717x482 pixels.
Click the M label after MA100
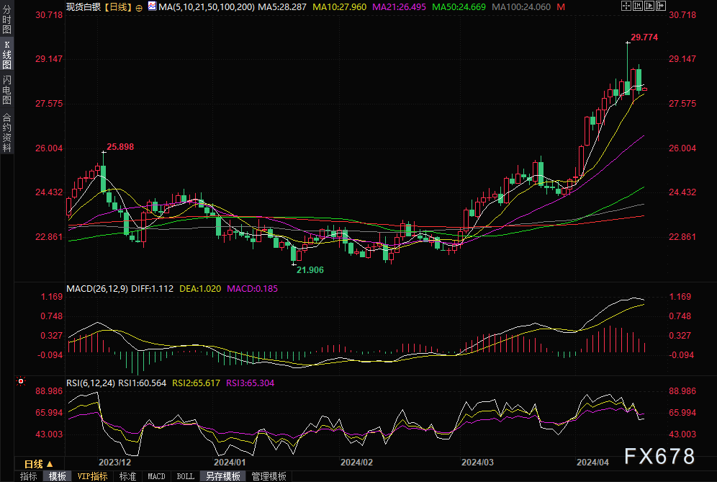coord(561,6)
